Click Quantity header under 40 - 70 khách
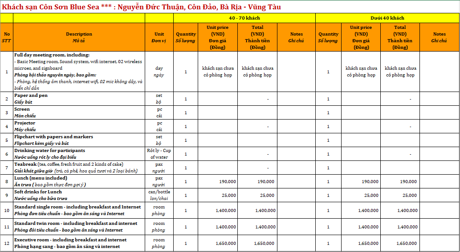This screenshot has width=460, height=252. pos(186,37)
